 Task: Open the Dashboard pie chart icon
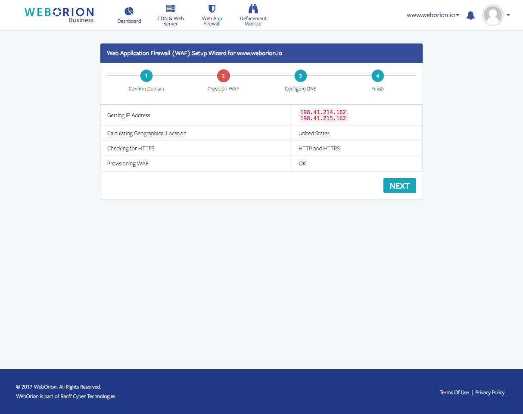[x=129, y=11]
